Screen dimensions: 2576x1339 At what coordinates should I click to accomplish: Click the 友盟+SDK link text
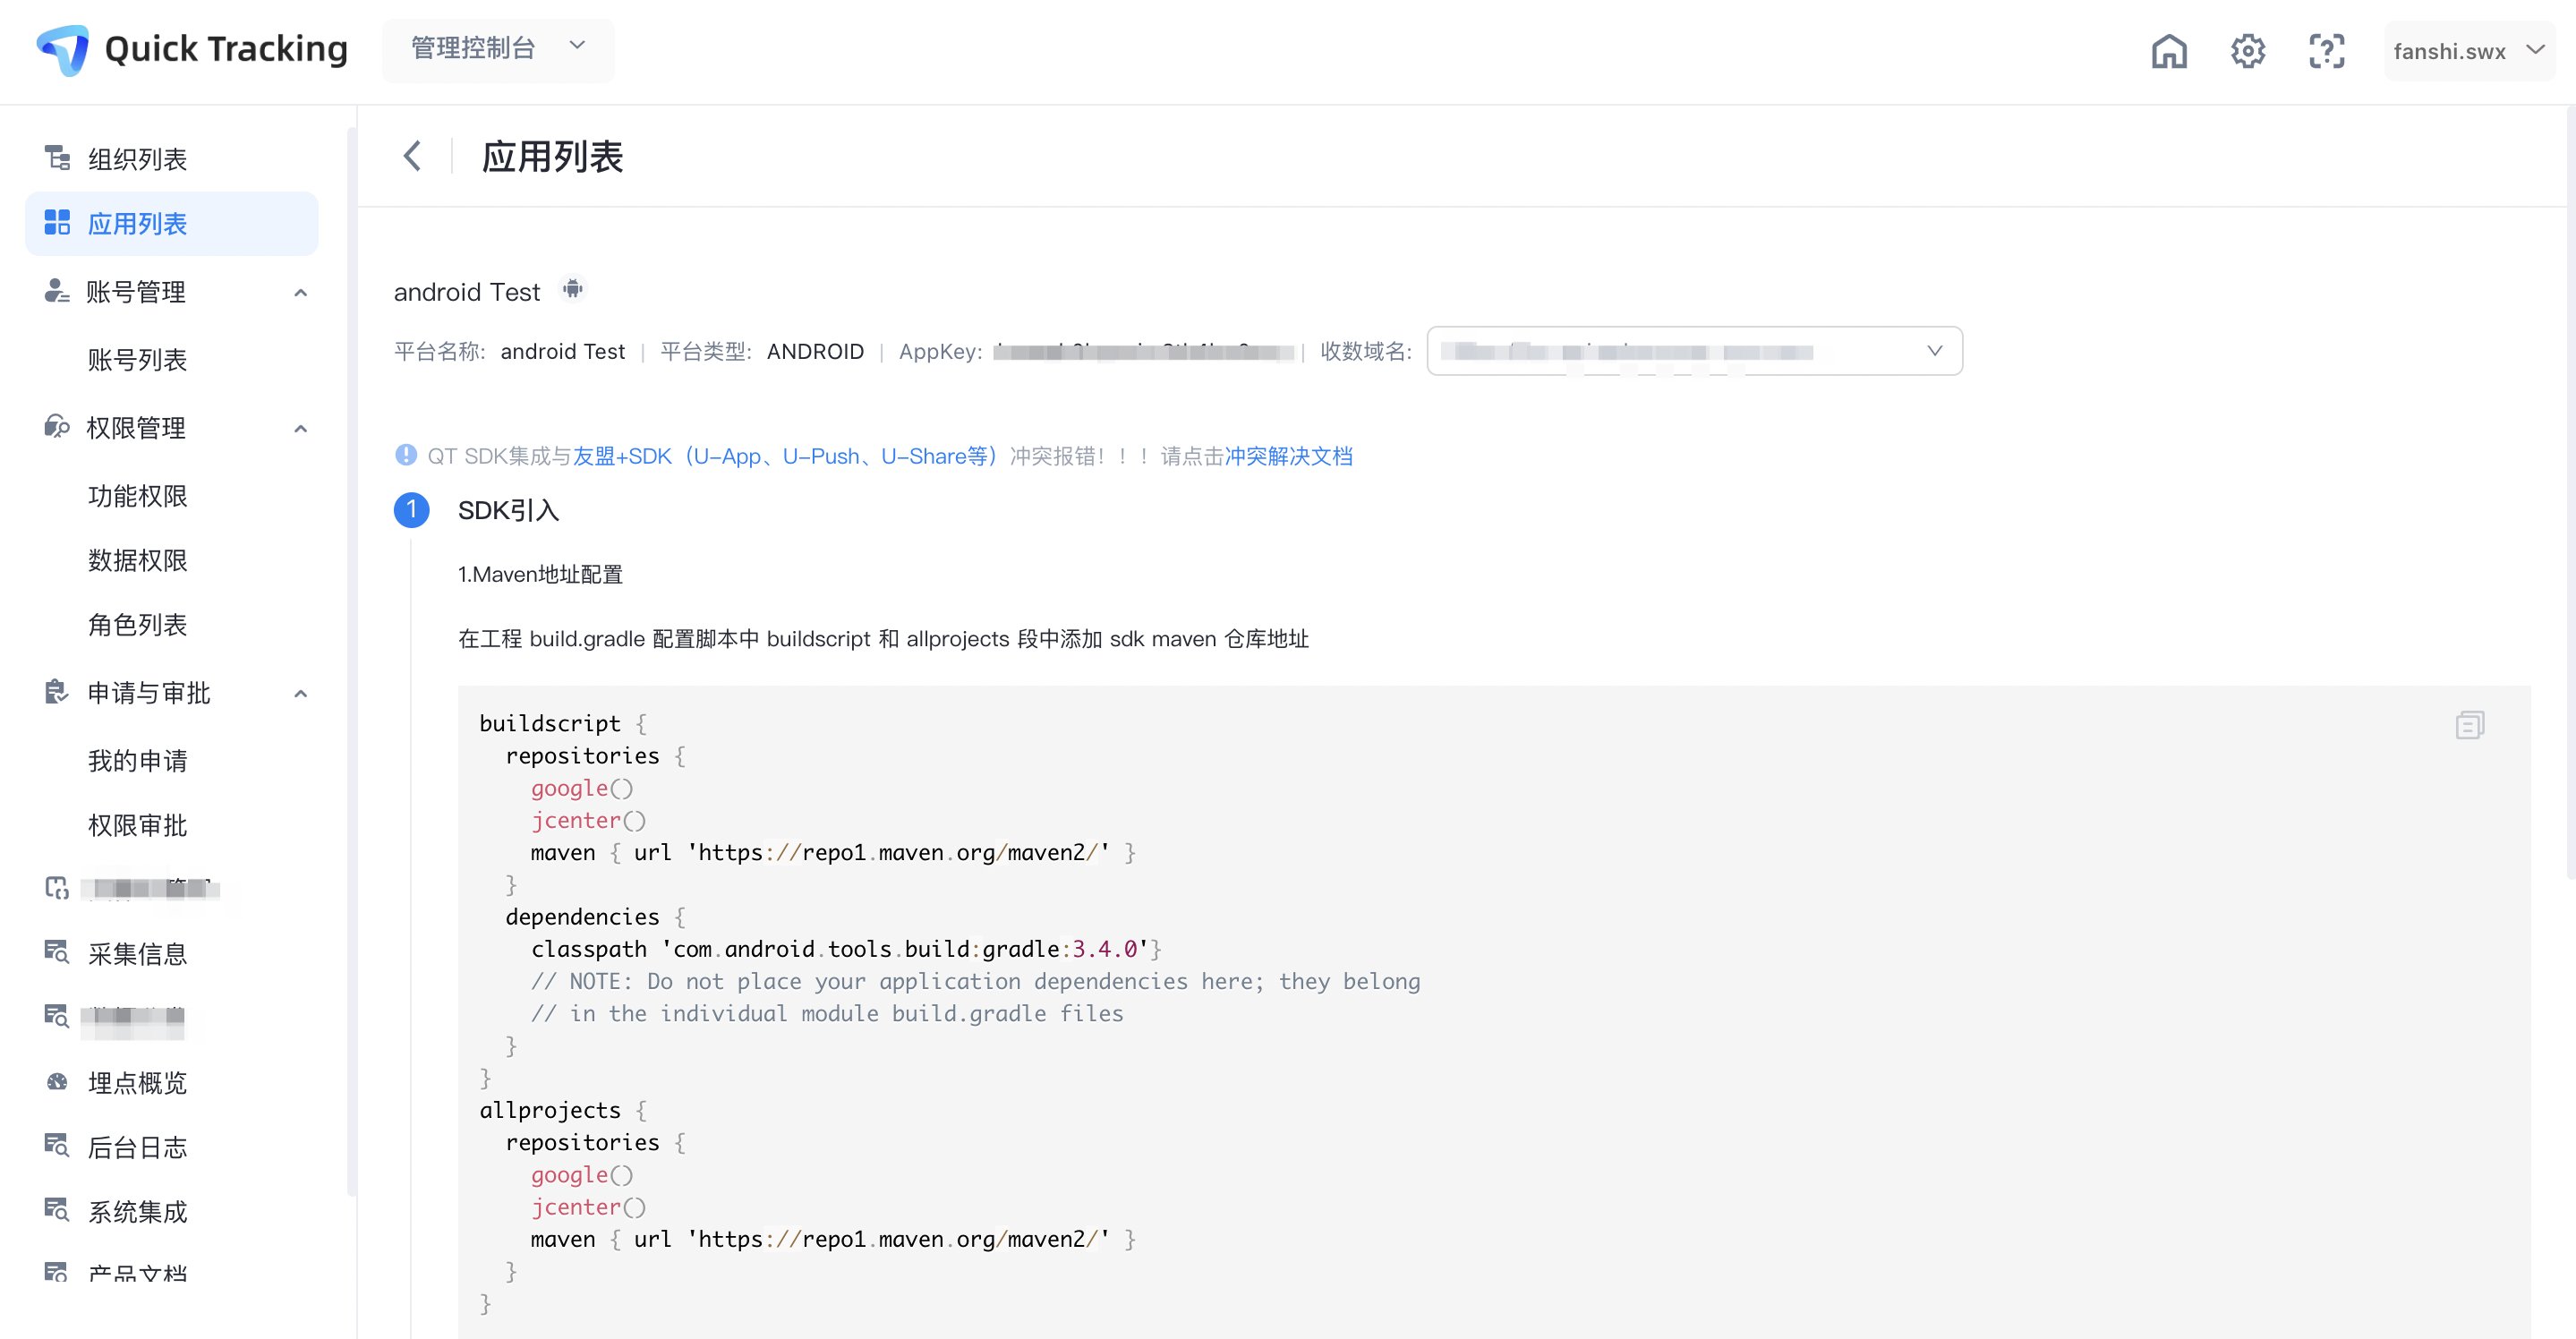(x=622, y=456)
